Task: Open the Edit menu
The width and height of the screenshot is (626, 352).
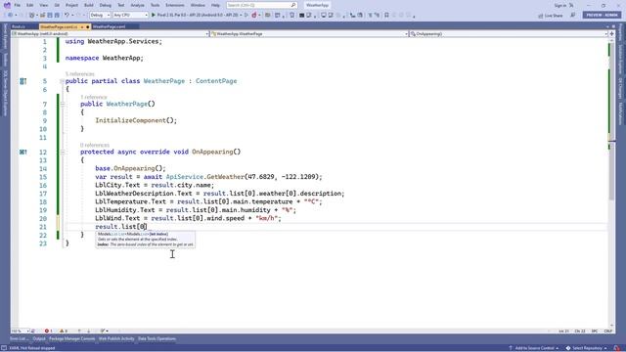Action: point(30,5)
